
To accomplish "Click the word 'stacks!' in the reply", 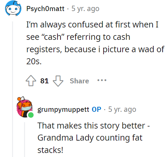I will [50, 150].
